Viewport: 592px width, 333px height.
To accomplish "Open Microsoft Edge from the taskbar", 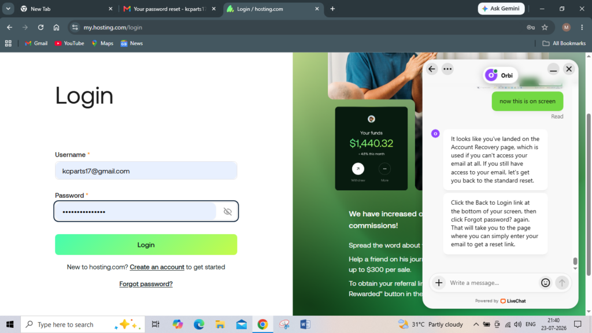I will (x=199, y=324).
